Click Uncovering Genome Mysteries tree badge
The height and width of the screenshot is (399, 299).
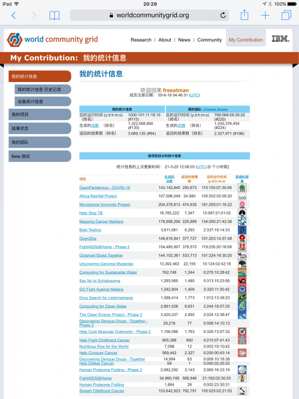[x=242, y=264]
